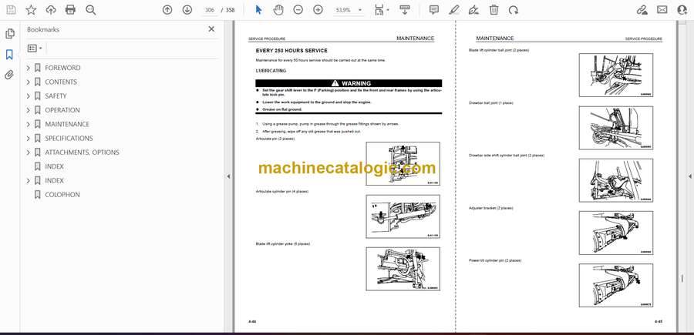694x335 pixels.
Task: Select the ATTACHMENTS, OPTIONS bookmark
Action: click(82, 152)
